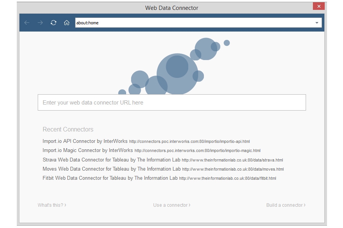Screen dimensions: 343x228
Task: Navigate to the home page via the home icon
Action: (x=66, y=22)
